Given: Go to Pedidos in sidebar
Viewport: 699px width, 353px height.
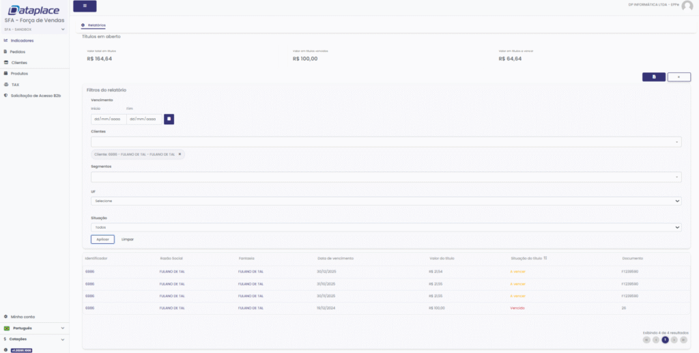Looking at the screenshot, I should [18, 51].
